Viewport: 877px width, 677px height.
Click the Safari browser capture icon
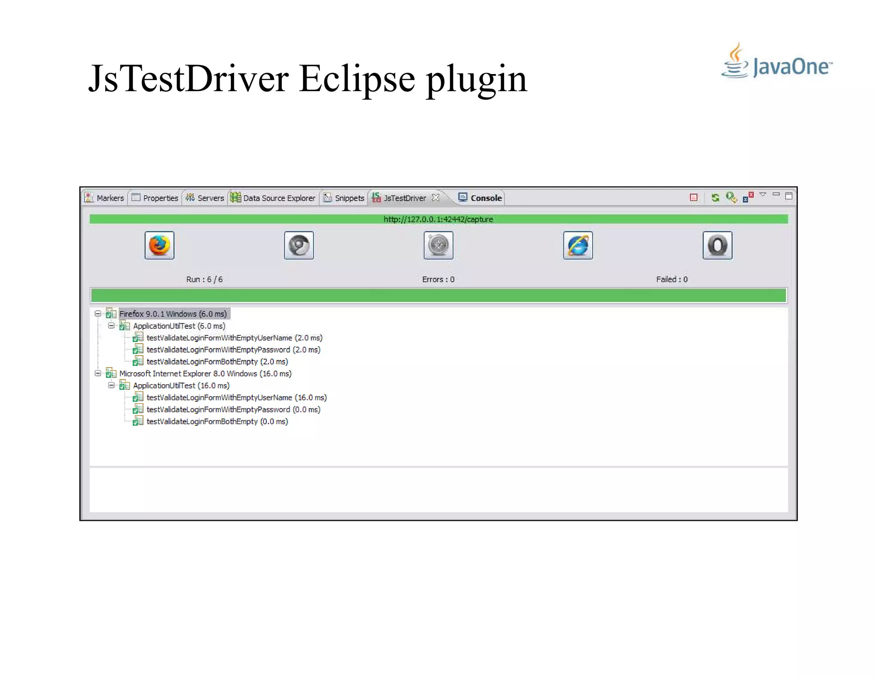[438, 245]
